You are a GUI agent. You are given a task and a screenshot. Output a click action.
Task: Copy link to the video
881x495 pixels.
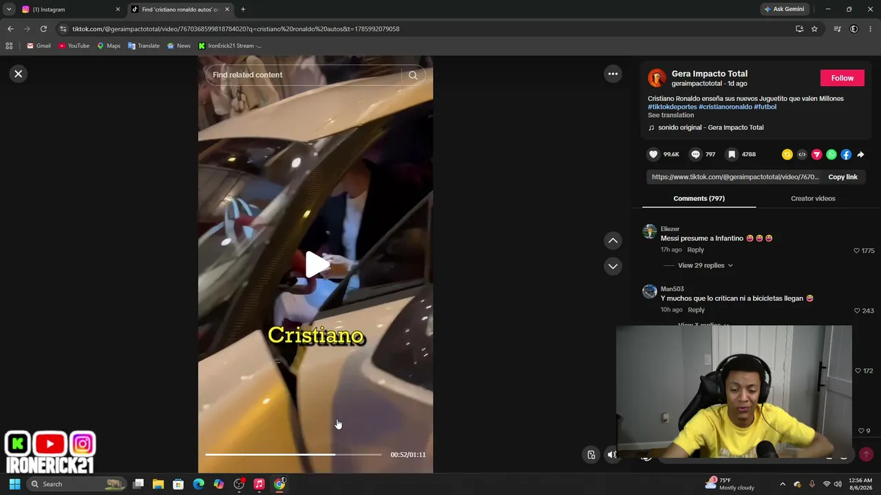[842, 177]
